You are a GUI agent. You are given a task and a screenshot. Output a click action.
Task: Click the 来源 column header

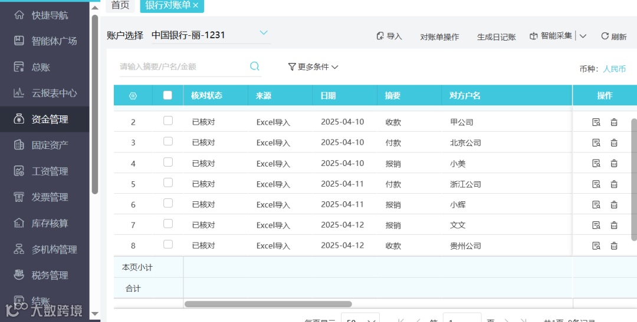coord(263,96)
